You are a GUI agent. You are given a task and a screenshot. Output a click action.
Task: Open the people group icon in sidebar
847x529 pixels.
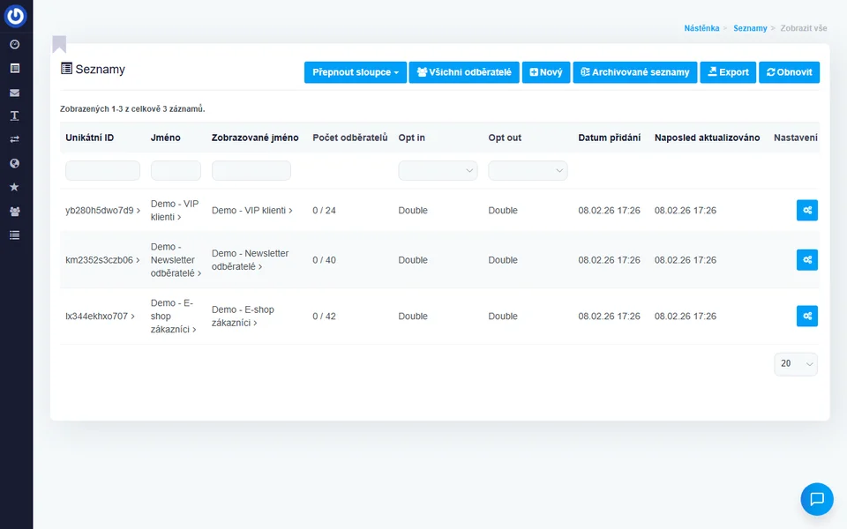pyautogui.click(x=14, y=212)
